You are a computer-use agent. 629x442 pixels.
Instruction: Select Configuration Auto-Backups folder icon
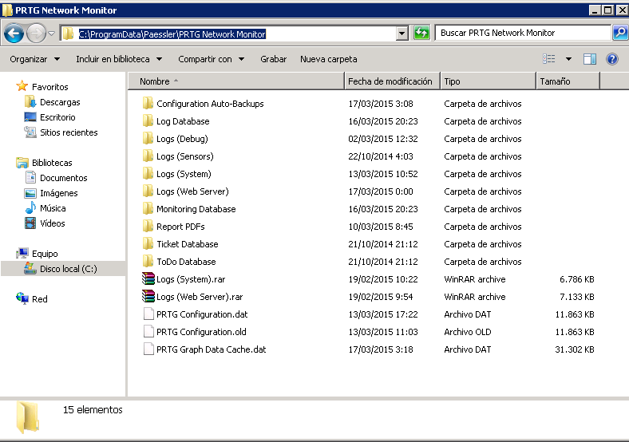[x=148, y=104]
